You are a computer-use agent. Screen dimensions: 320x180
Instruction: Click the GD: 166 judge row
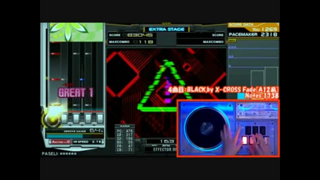[125, 139]
